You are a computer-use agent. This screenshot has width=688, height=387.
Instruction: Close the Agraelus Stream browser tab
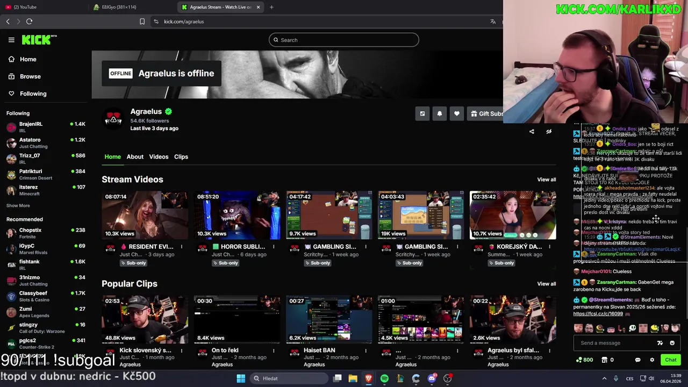coord(258,7)
